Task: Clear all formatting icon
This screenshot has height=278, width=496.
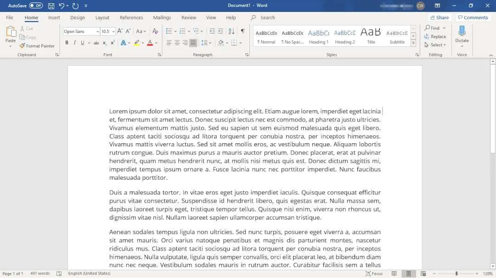Action: (155, 31)
